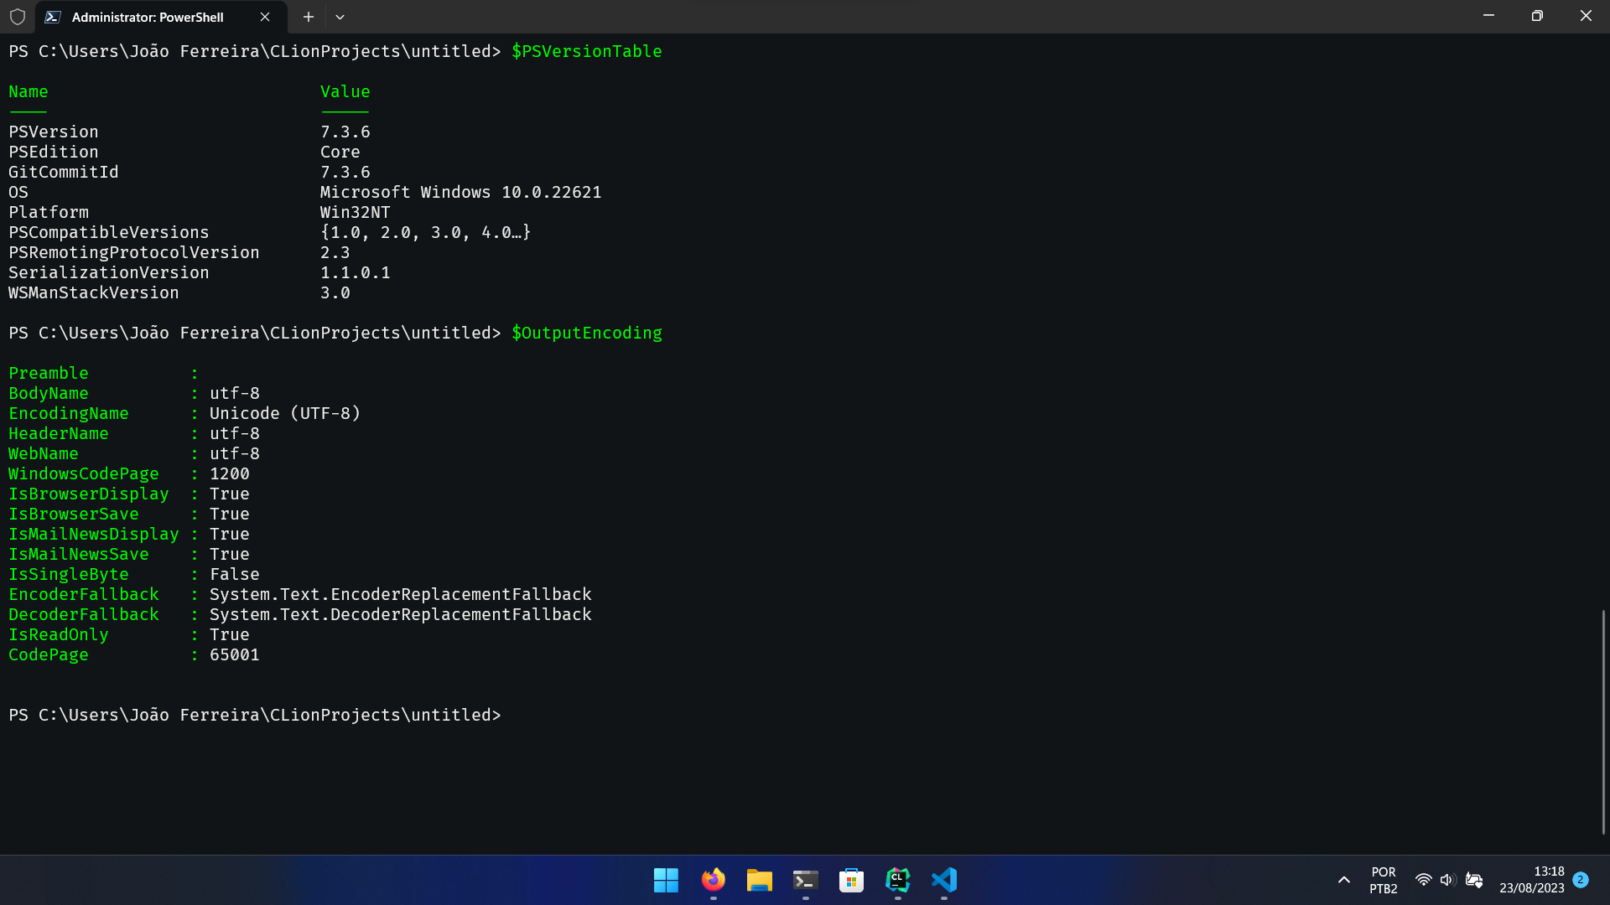Open the notification badge showing 2

[1581, 880]
